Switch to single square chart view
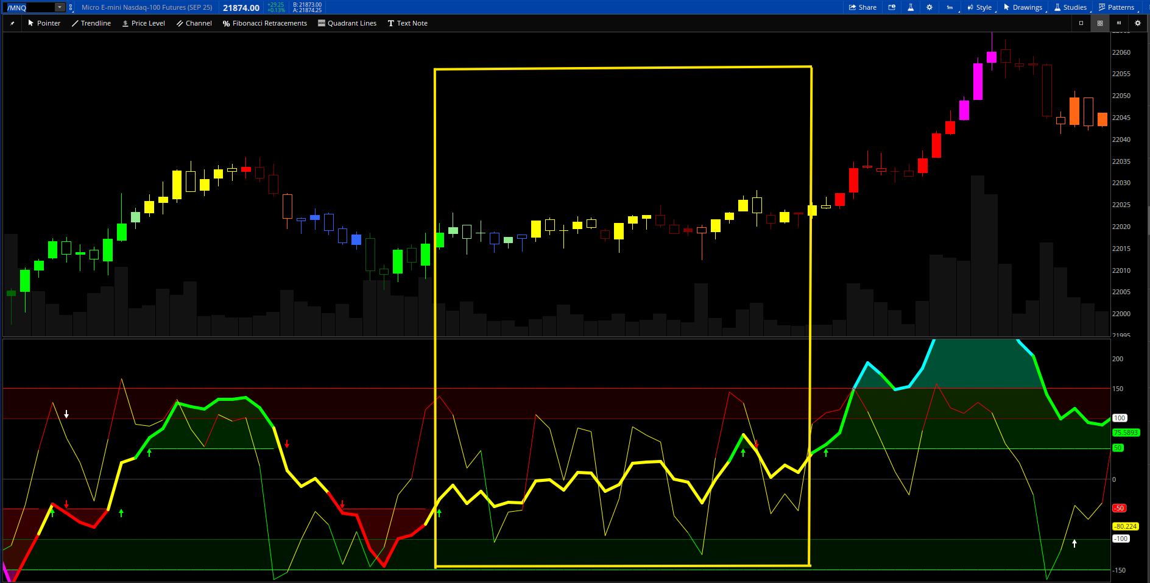The height and width of the screenshot is (583, 1150). [x=1081, y=23]
